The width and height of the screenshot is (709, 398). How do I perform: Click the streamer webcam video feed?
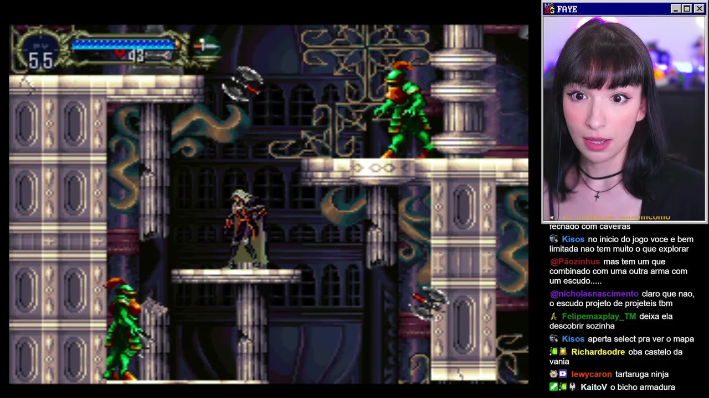[x=624, y=118]
